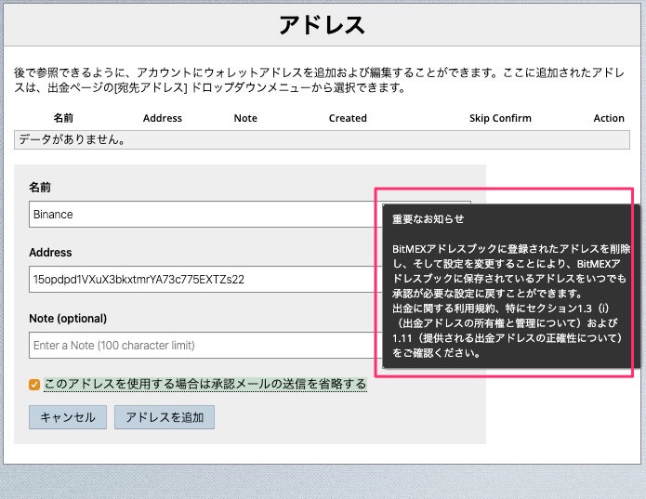Sort by 名前 table column header
The height and width of the screenshot is (499, 646).
tap(63, 118)
